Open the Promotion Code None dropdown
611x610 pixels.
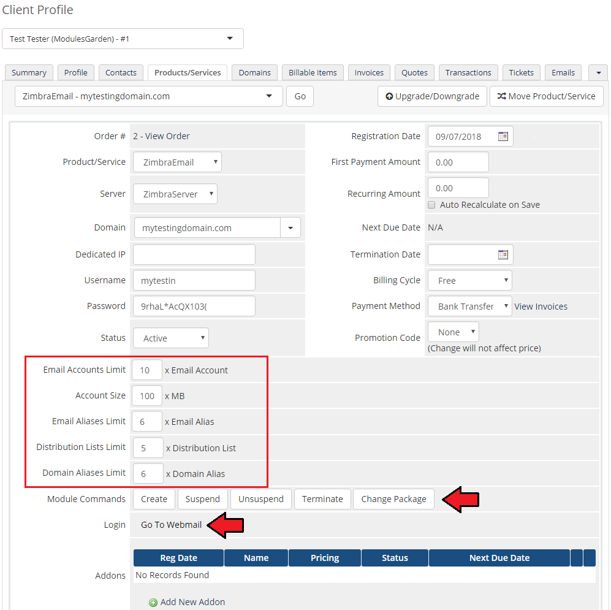click(453, 332)
